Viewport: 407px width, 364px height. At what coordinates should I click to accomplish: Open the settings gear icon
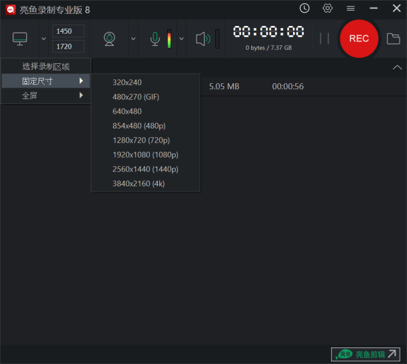(x=327, y=9)
